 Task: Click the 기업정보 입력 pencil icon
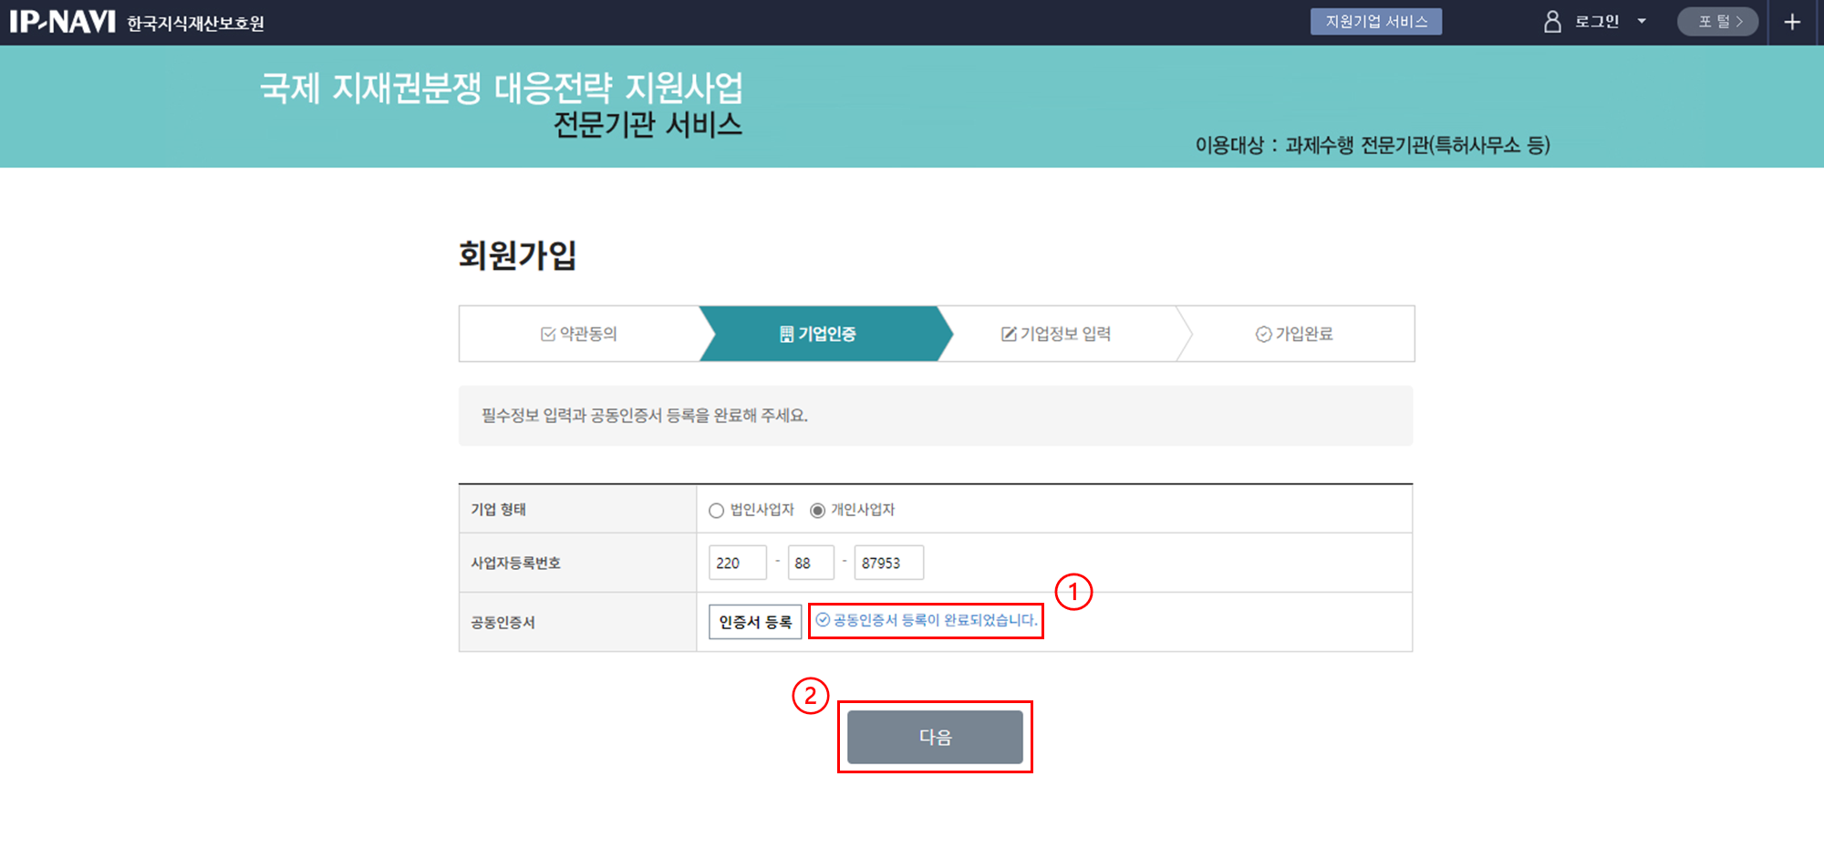coord(1009,335)
